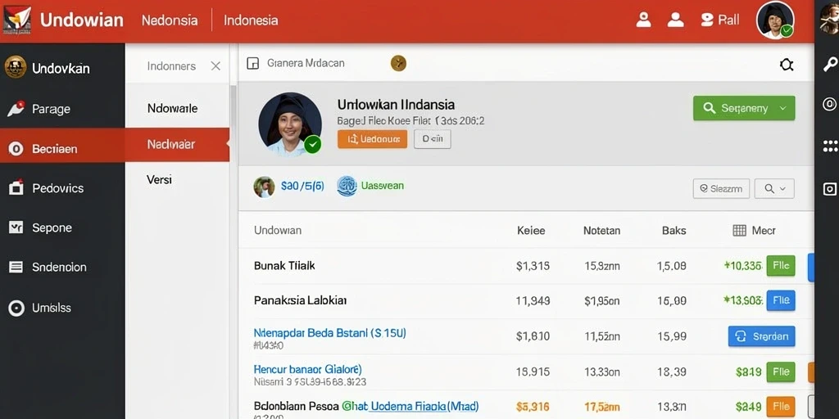Click the Sndenoion list icon
839x419 pixels.
click(16, 268)
